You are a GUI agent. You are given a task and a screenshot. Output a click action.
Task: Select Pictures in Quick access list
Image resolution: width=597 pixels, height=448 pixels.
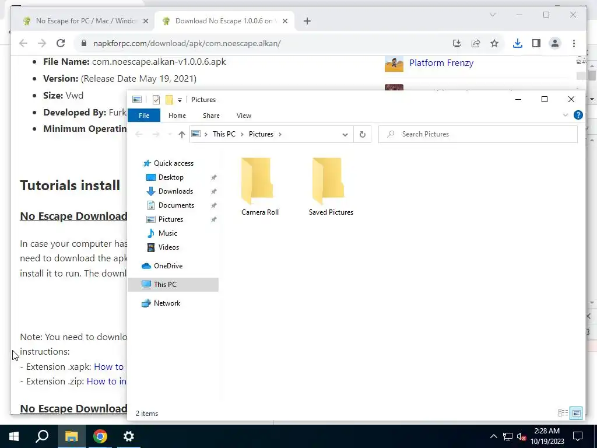[171, 219]
